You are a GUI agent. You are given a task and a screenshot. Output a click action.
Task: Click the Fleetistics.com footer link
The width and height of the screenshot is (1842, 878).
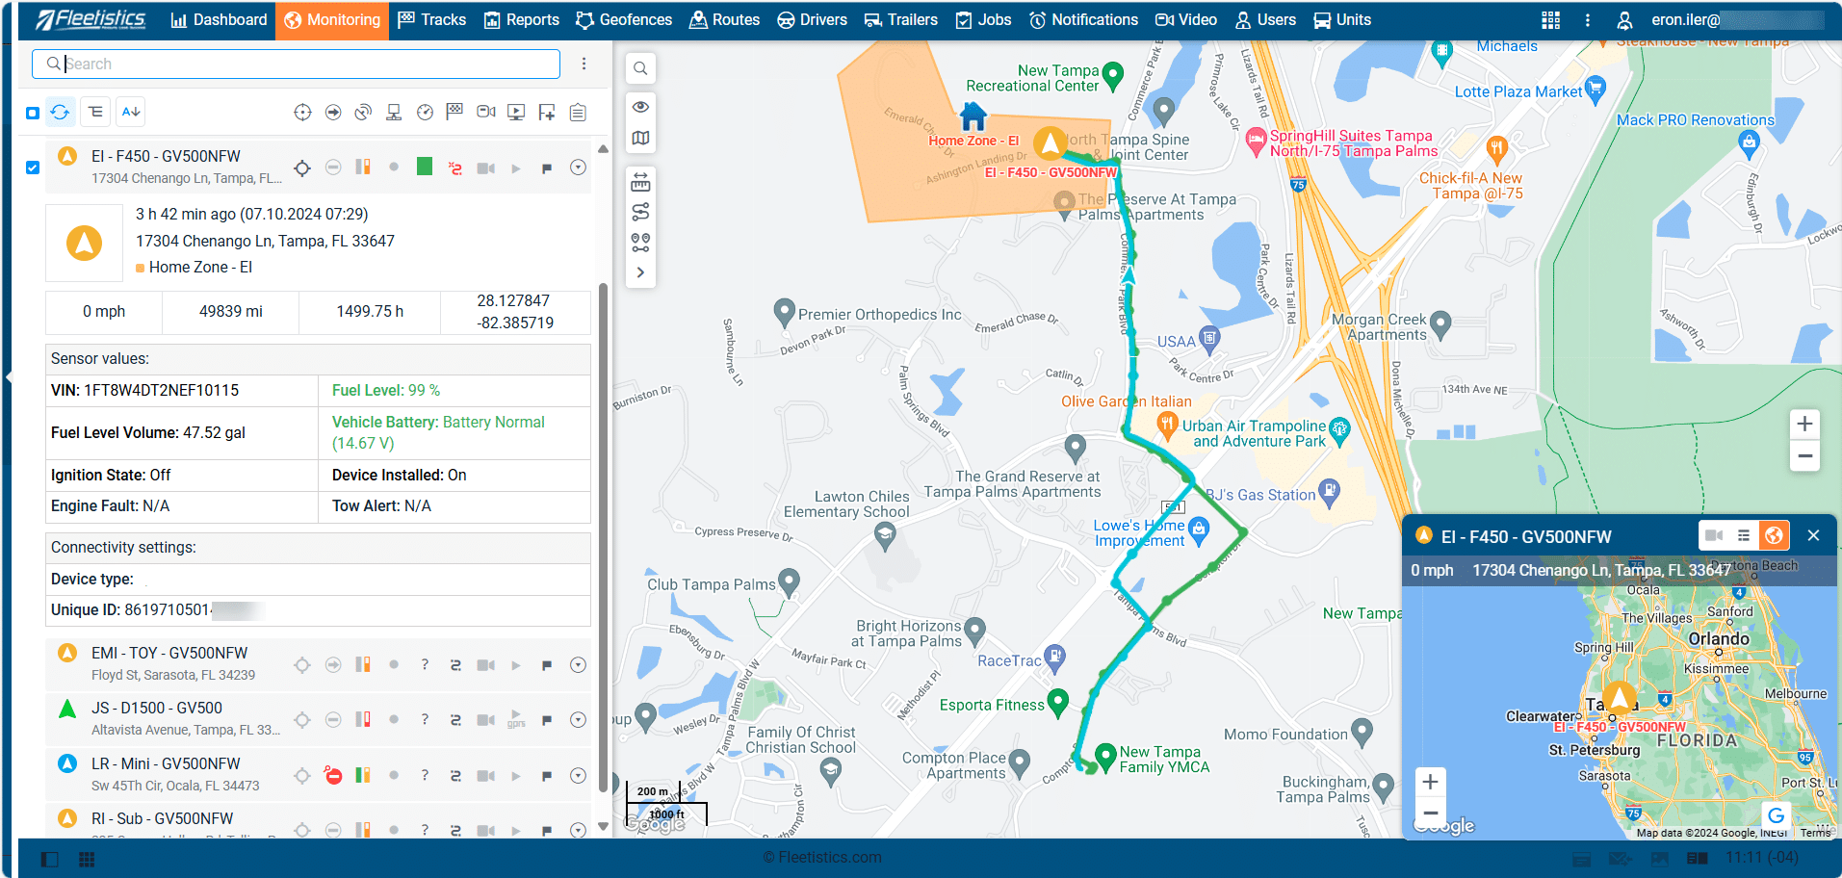[x=822, y=857]
